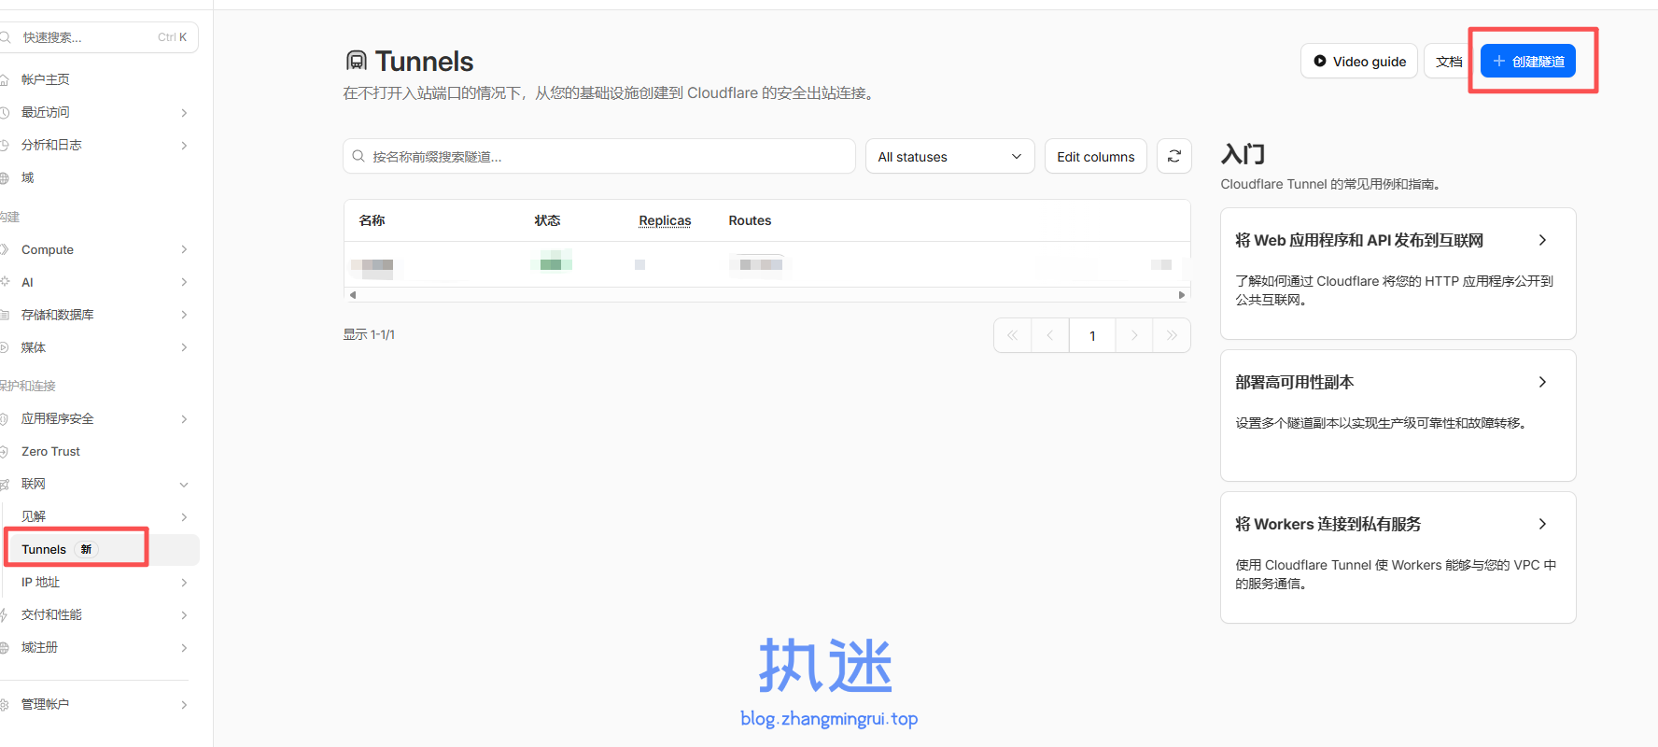Expand the 见解 submenu chevron

pos(184,517)
